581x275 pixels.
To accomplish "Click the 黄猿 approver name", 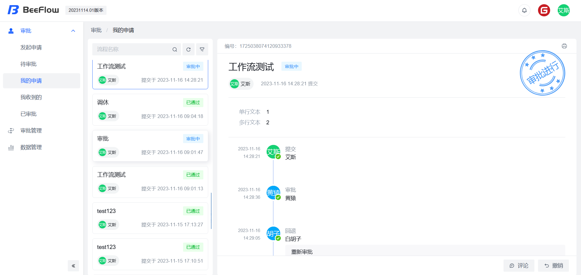I will coord(290,198).
